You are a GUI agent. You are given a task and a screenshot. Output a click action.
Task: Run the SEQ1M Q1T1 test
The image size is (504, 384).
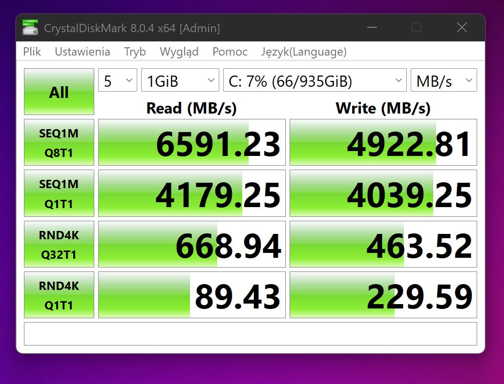point(59,193)
